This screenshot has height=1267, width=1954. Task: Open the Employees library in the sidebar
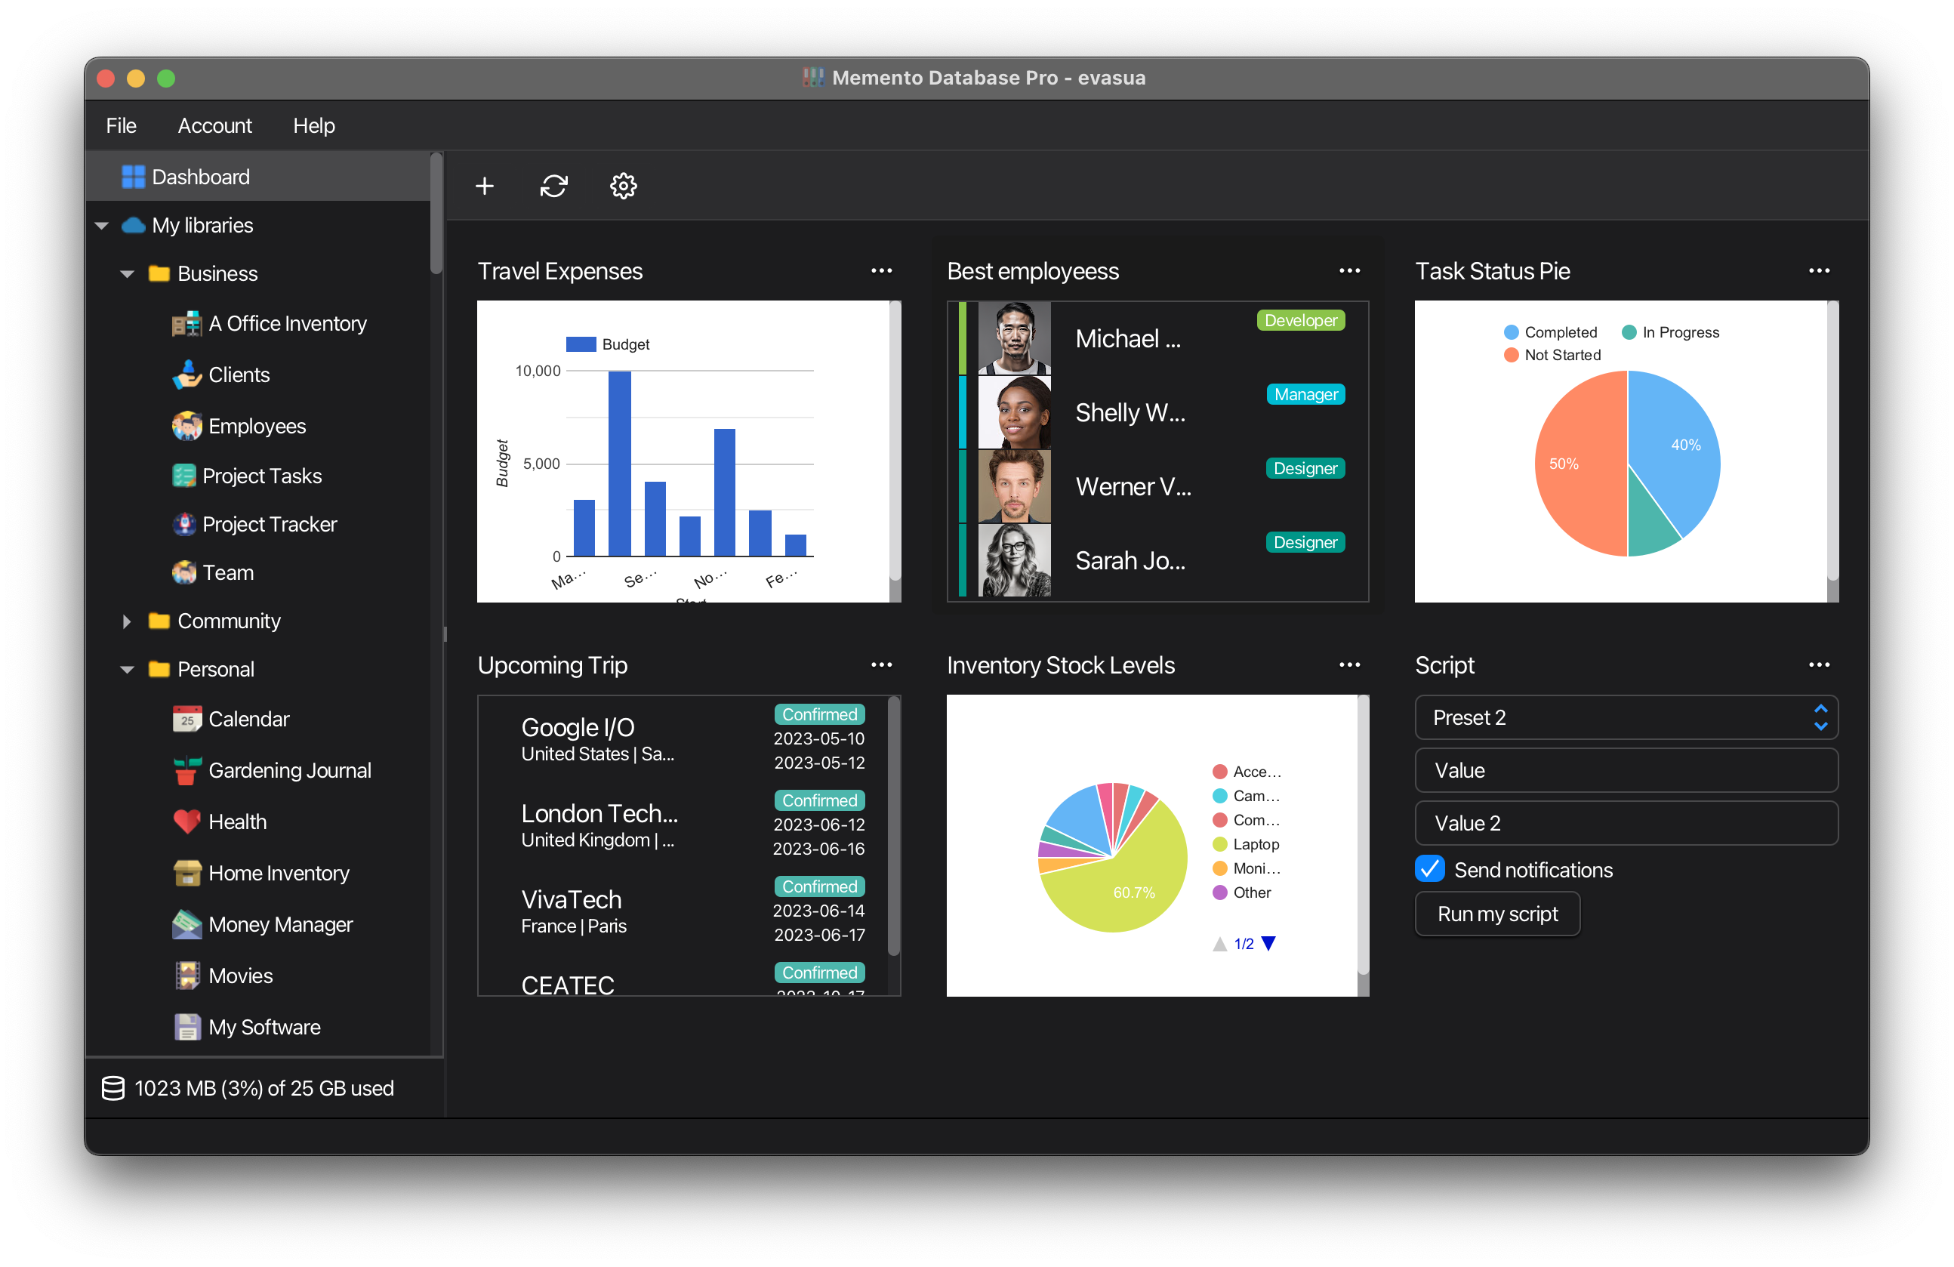pyautogui.click(x=255, y=425)
